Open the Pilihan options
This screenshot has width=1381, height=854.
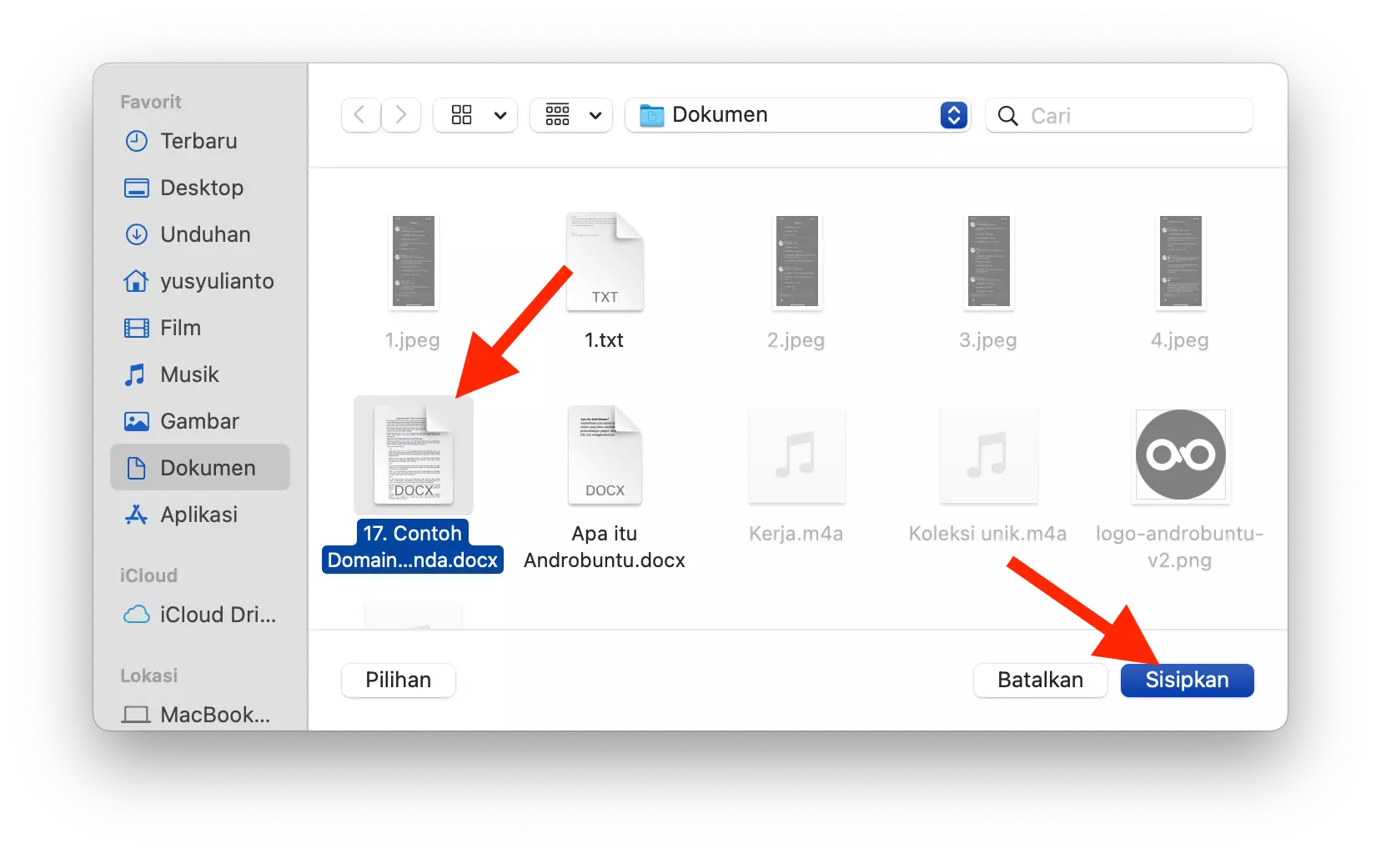tap(398, 680)
